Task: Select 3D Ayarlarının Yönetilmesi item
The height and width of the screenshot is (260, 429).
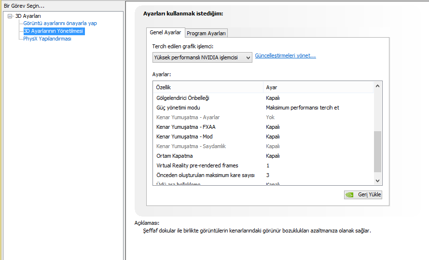Action: coord(54,31)
